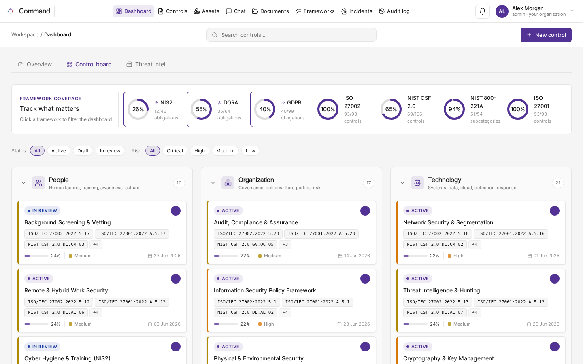This screenshot has width=583, height=364.
Task: Switch to the Overview tab
Action: (35, 64)
